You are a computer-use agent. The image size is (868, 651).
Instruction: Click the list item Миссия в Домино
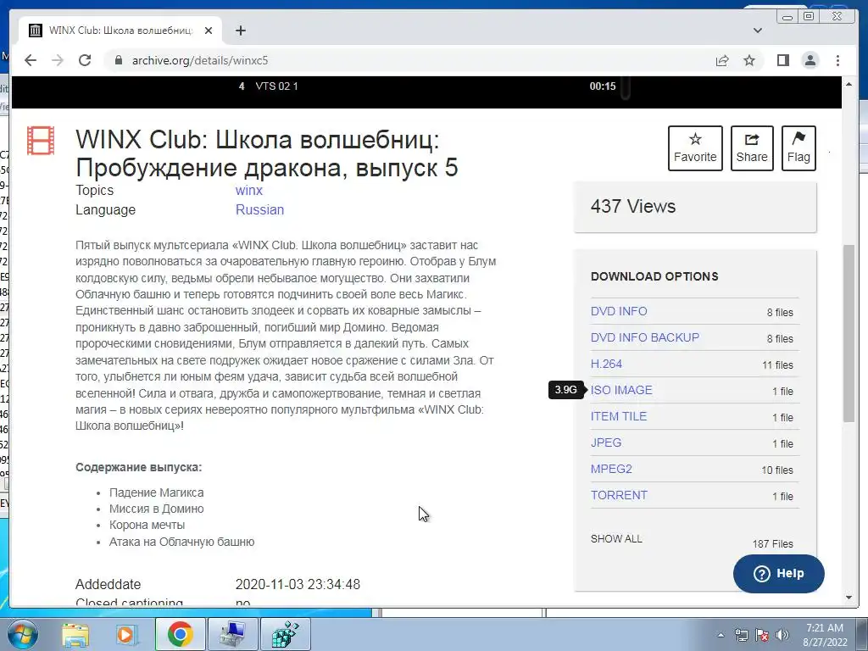point(156,509)
